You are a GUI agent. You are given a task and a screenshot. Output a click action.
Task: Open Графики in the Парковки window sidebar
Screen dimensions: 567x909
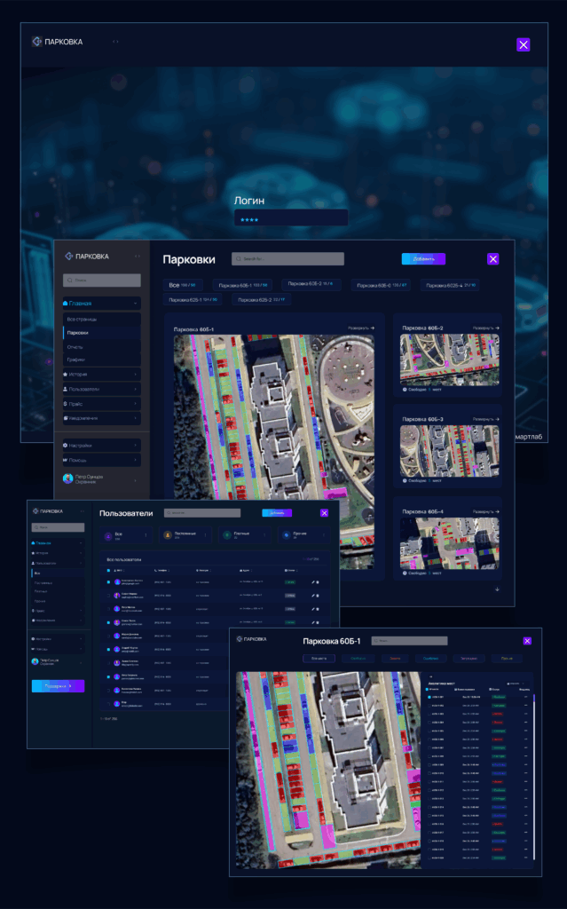pos(101,360)
